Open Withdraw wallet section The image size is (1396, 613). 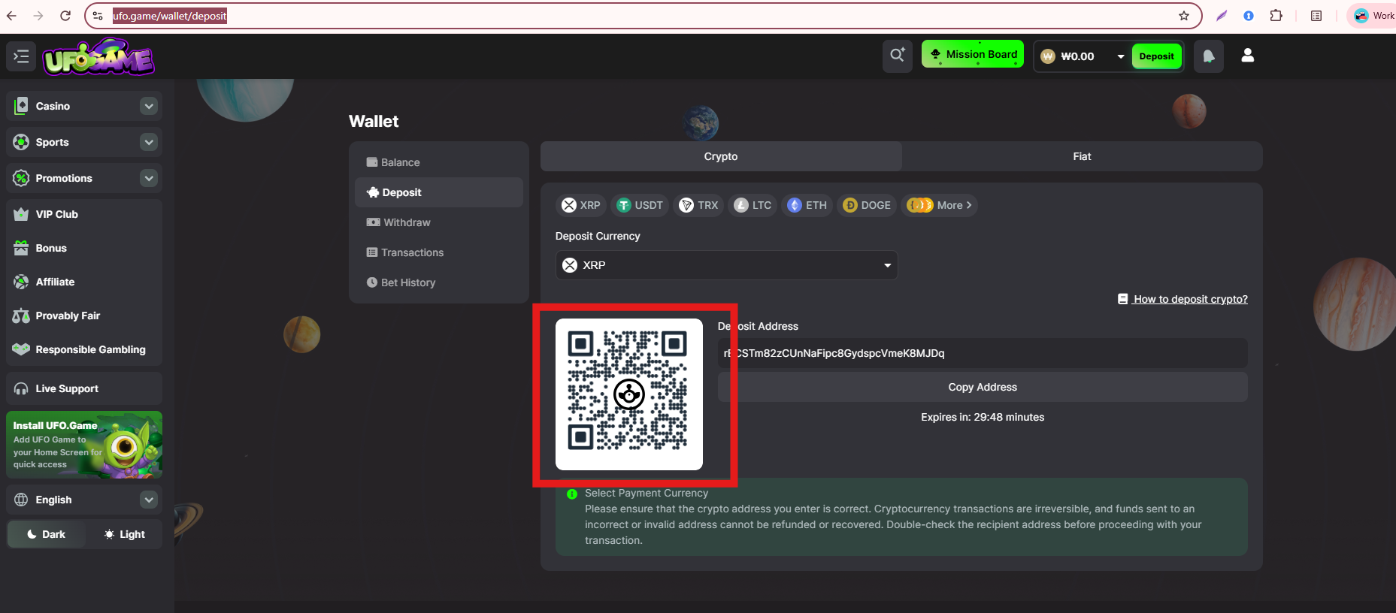pos(439,222)
